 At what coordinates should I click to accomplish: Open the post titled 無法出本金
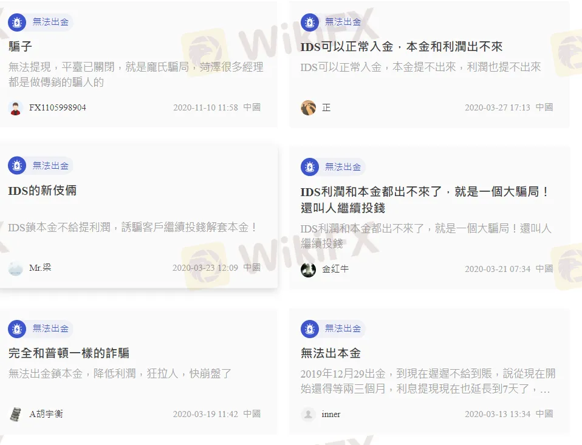[x=330, y=353]
